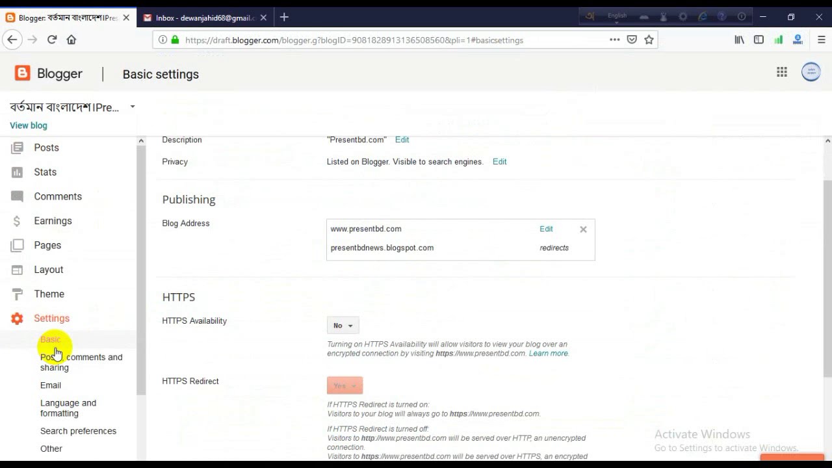The height and width of the screenshot is (468, 832).
Task: Click the site info icon in address bar
Action: tap(162, 40)
